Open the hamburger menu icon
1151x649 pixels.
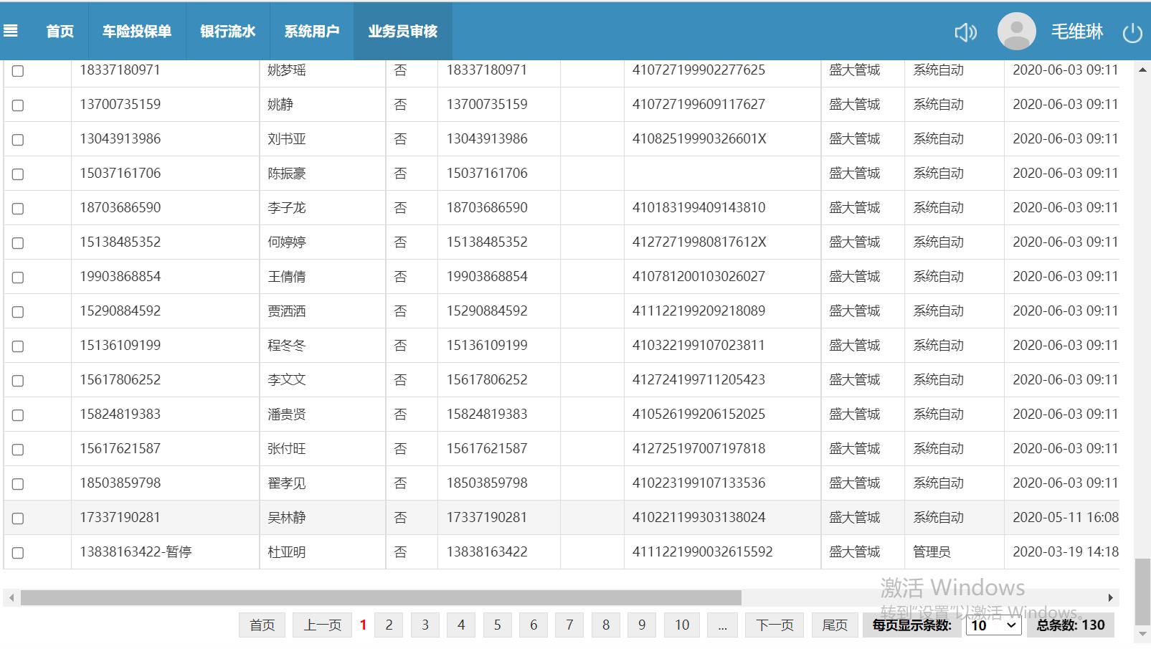[x=11, y=31]
